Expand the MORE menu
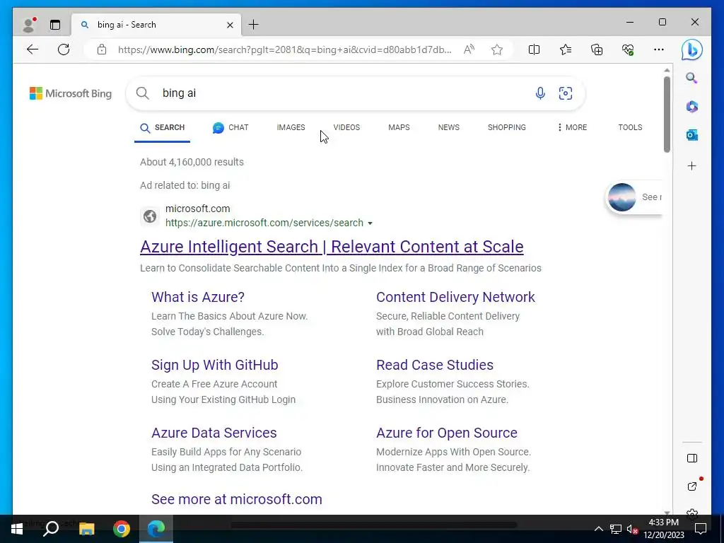This screenshot has height=543, width=724. tap(572, 127)
